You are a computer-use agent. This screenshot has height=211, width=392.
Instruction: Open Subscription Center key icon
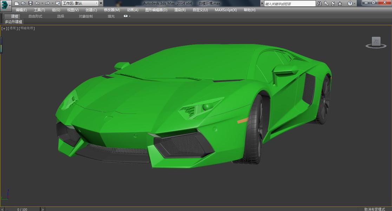[326, 4]
